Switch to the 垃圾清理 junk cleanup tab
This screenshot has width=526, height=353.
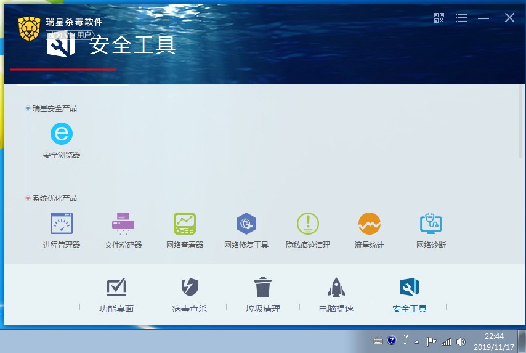262,295
